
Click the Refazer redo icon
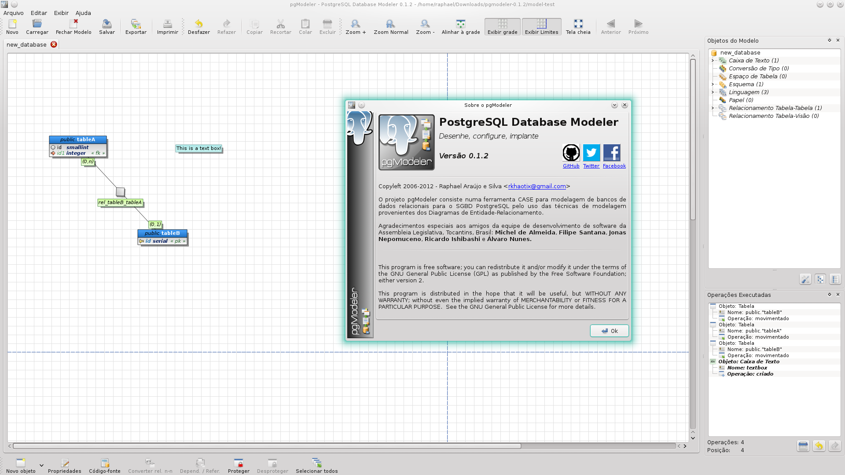click(227, 24)
